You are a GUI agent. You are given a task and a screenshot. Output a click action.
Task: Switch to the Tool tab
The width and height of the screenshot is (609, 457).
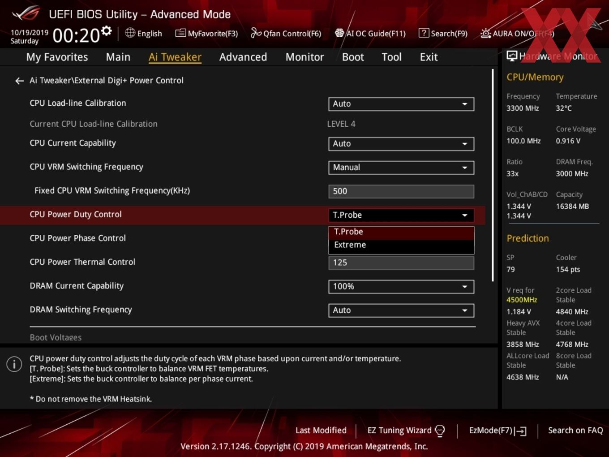coord(392,57)
